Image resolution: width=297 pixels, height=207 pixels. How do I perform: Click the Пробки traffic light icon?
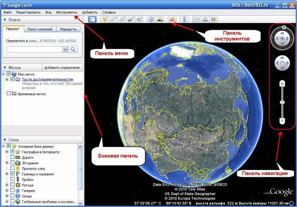(x=17, y=179)
